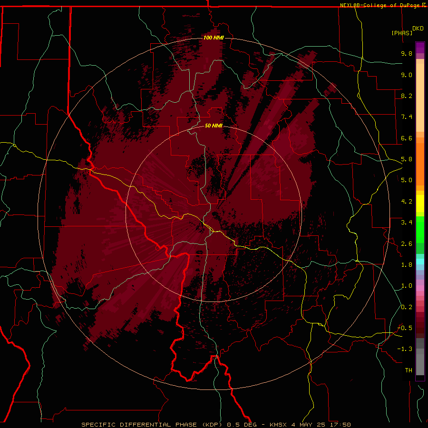This screenshot has width=428, height=428.
Task: Click the 2.6 scale value
Action: [407, 244]
